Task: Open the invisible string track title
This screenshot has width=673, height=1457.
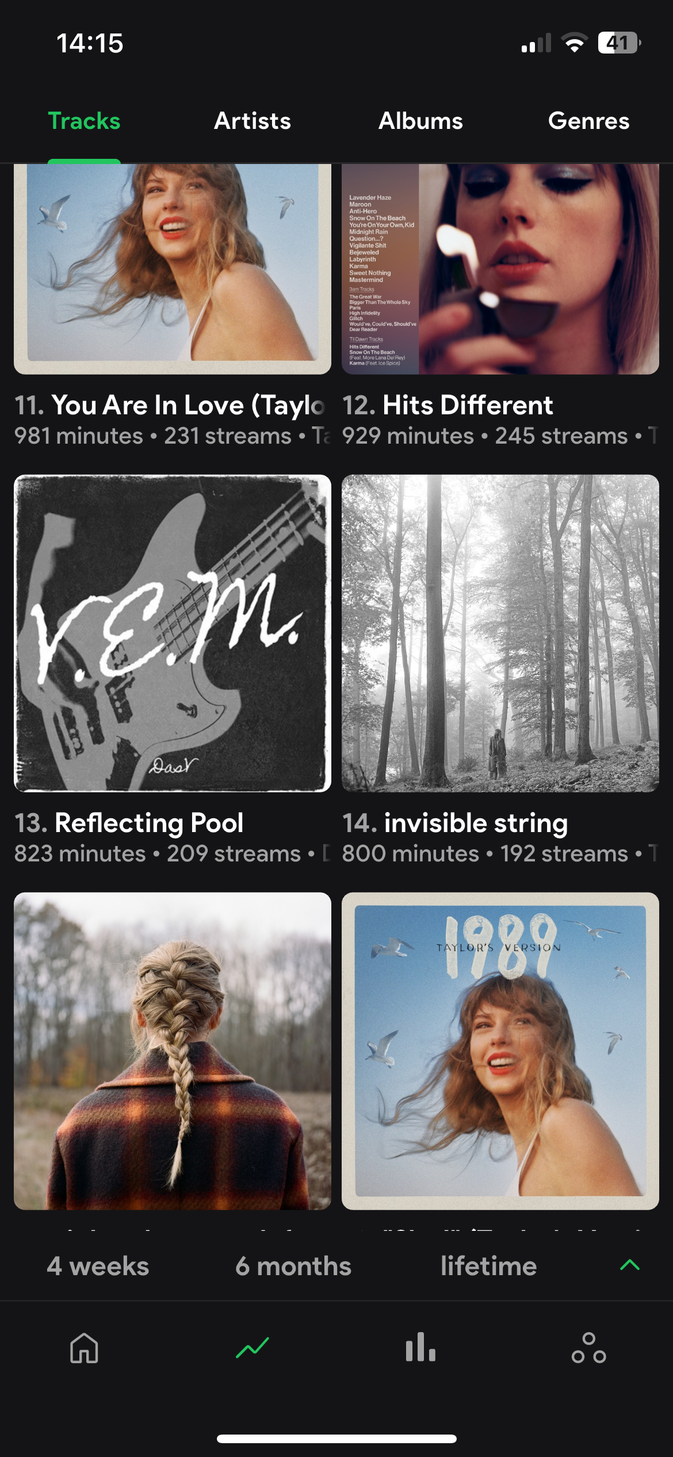Action: pyautogui.click(x=475, y=823)
